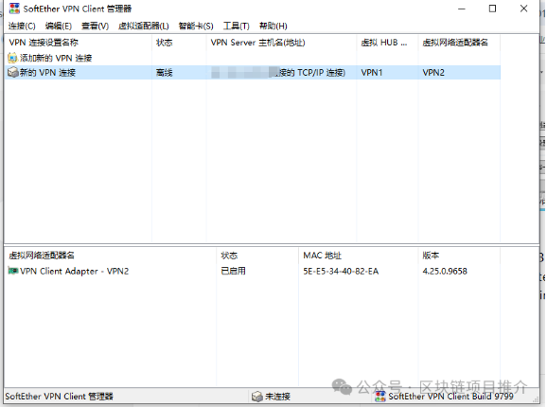Open the 智能卡(S) menu
Screen dimensions: 547x407
[196, 26]
